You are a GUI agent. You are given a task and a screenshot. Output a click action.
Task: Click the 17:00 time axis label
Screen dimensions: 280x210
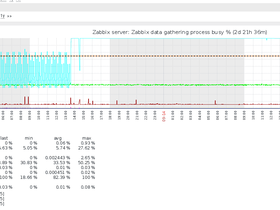click(101, 115)
